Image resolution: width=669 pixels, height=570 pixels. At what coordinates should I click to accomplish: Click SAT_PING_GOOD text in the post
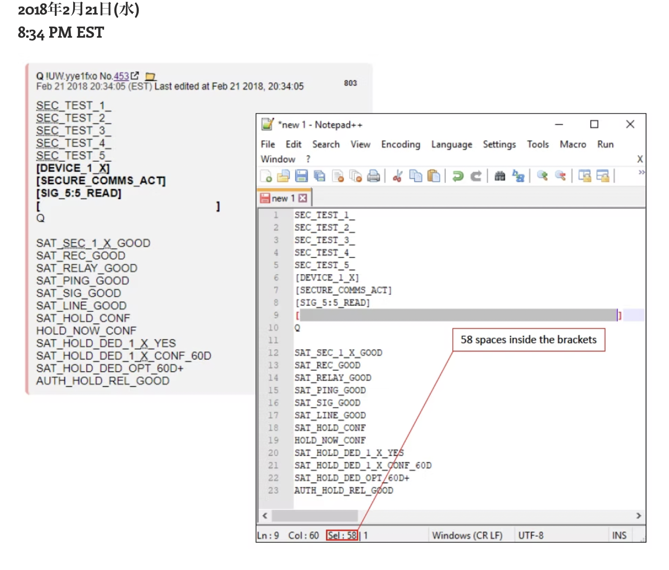click(83, 281)
